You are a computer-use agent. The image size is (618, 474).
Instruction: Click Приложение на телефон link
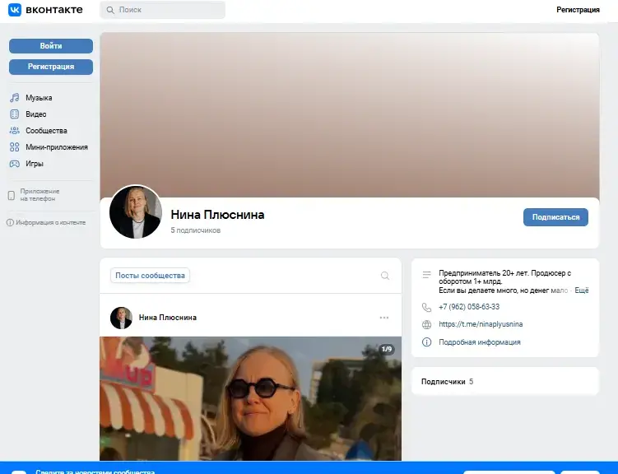(x=39, y=195)
